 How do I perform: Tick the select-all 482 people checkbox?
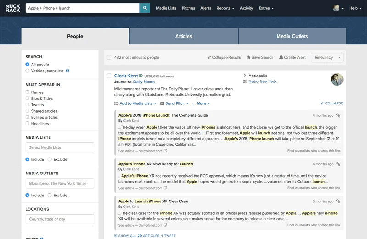(x=109, y=57)
